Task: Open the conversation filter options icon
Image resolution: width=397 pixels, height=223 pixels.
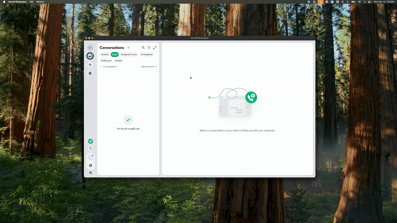Action: click(149, 48)
